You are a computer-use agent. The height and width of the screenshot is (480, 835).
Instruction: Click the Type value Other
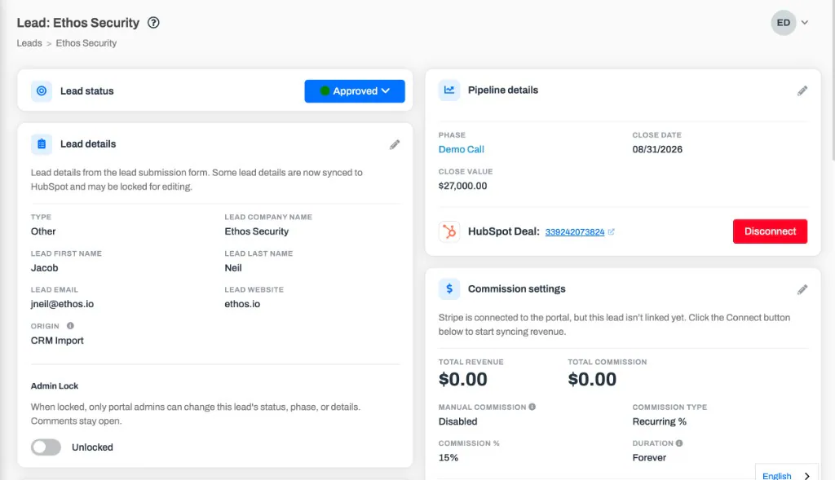[x=43, y=231]
